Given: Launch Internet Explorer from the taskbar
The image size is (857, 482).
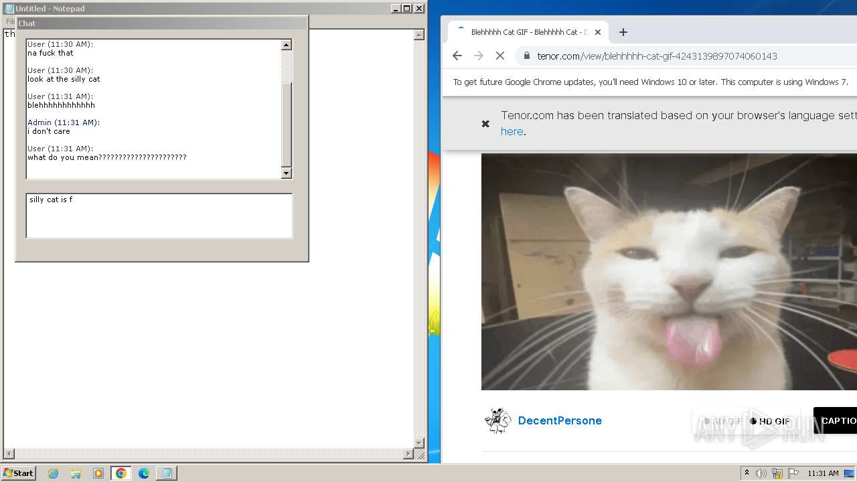Looking at the screenshot, I should 53,473.
